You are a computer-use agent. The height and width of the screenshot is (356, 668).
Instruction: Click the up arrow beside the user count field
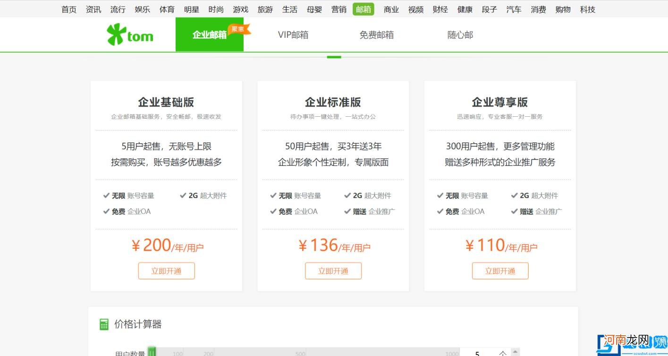click(516, 351)
